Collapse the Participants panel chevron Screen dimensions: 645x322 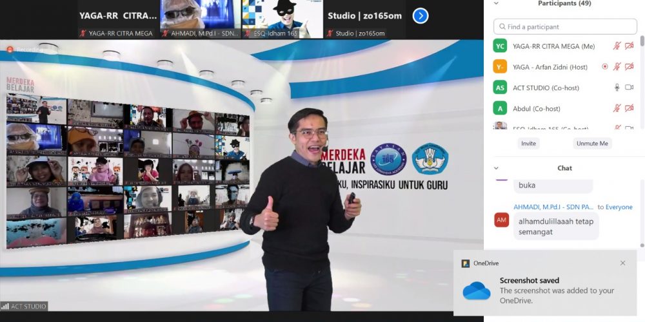point(496,3)
